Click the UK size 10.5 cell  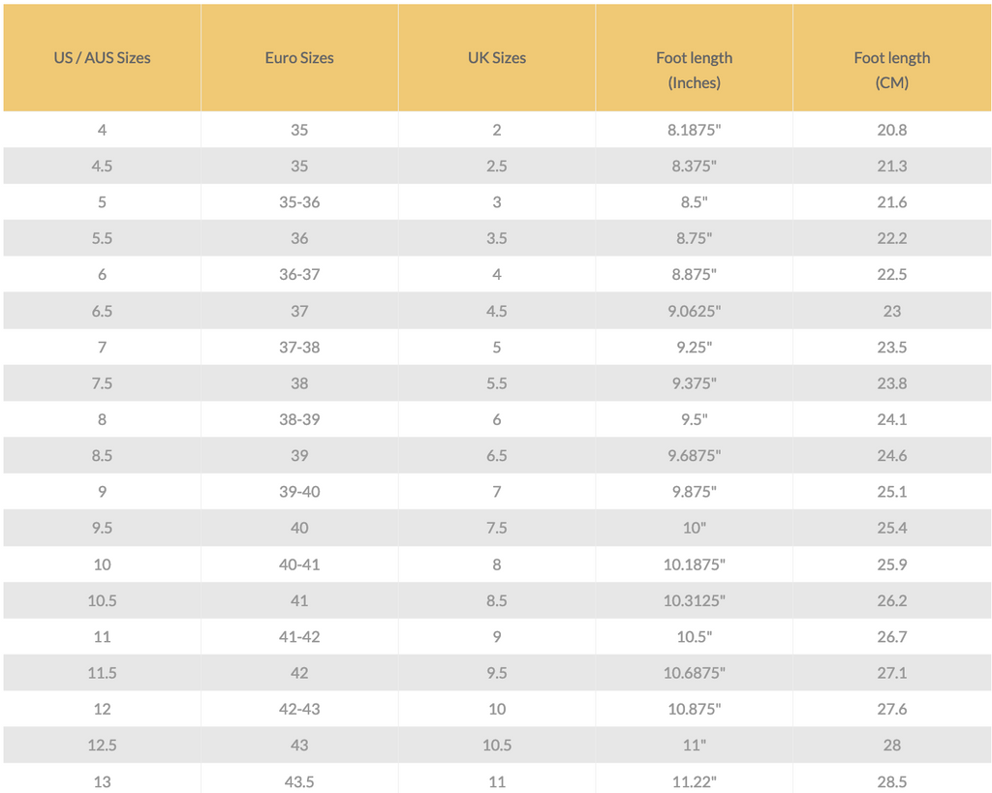click(497, 745)
